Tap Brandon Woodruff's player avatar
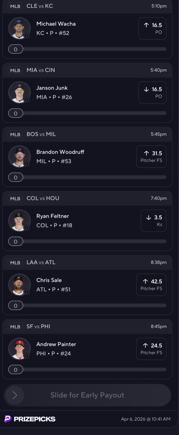Screen dimensions: 179x435 (x=19, y=157)
